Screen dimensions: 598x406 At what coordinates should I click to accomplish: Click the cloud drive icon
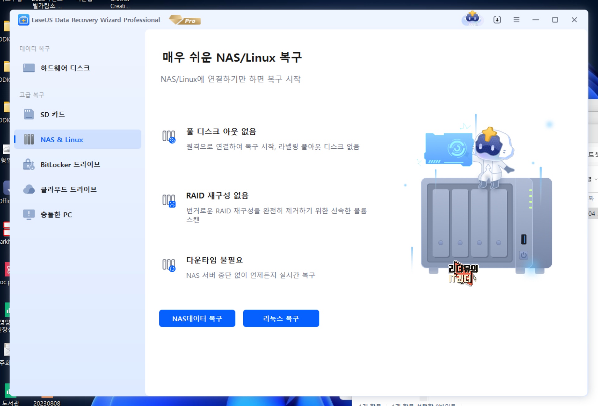(29, 189)
